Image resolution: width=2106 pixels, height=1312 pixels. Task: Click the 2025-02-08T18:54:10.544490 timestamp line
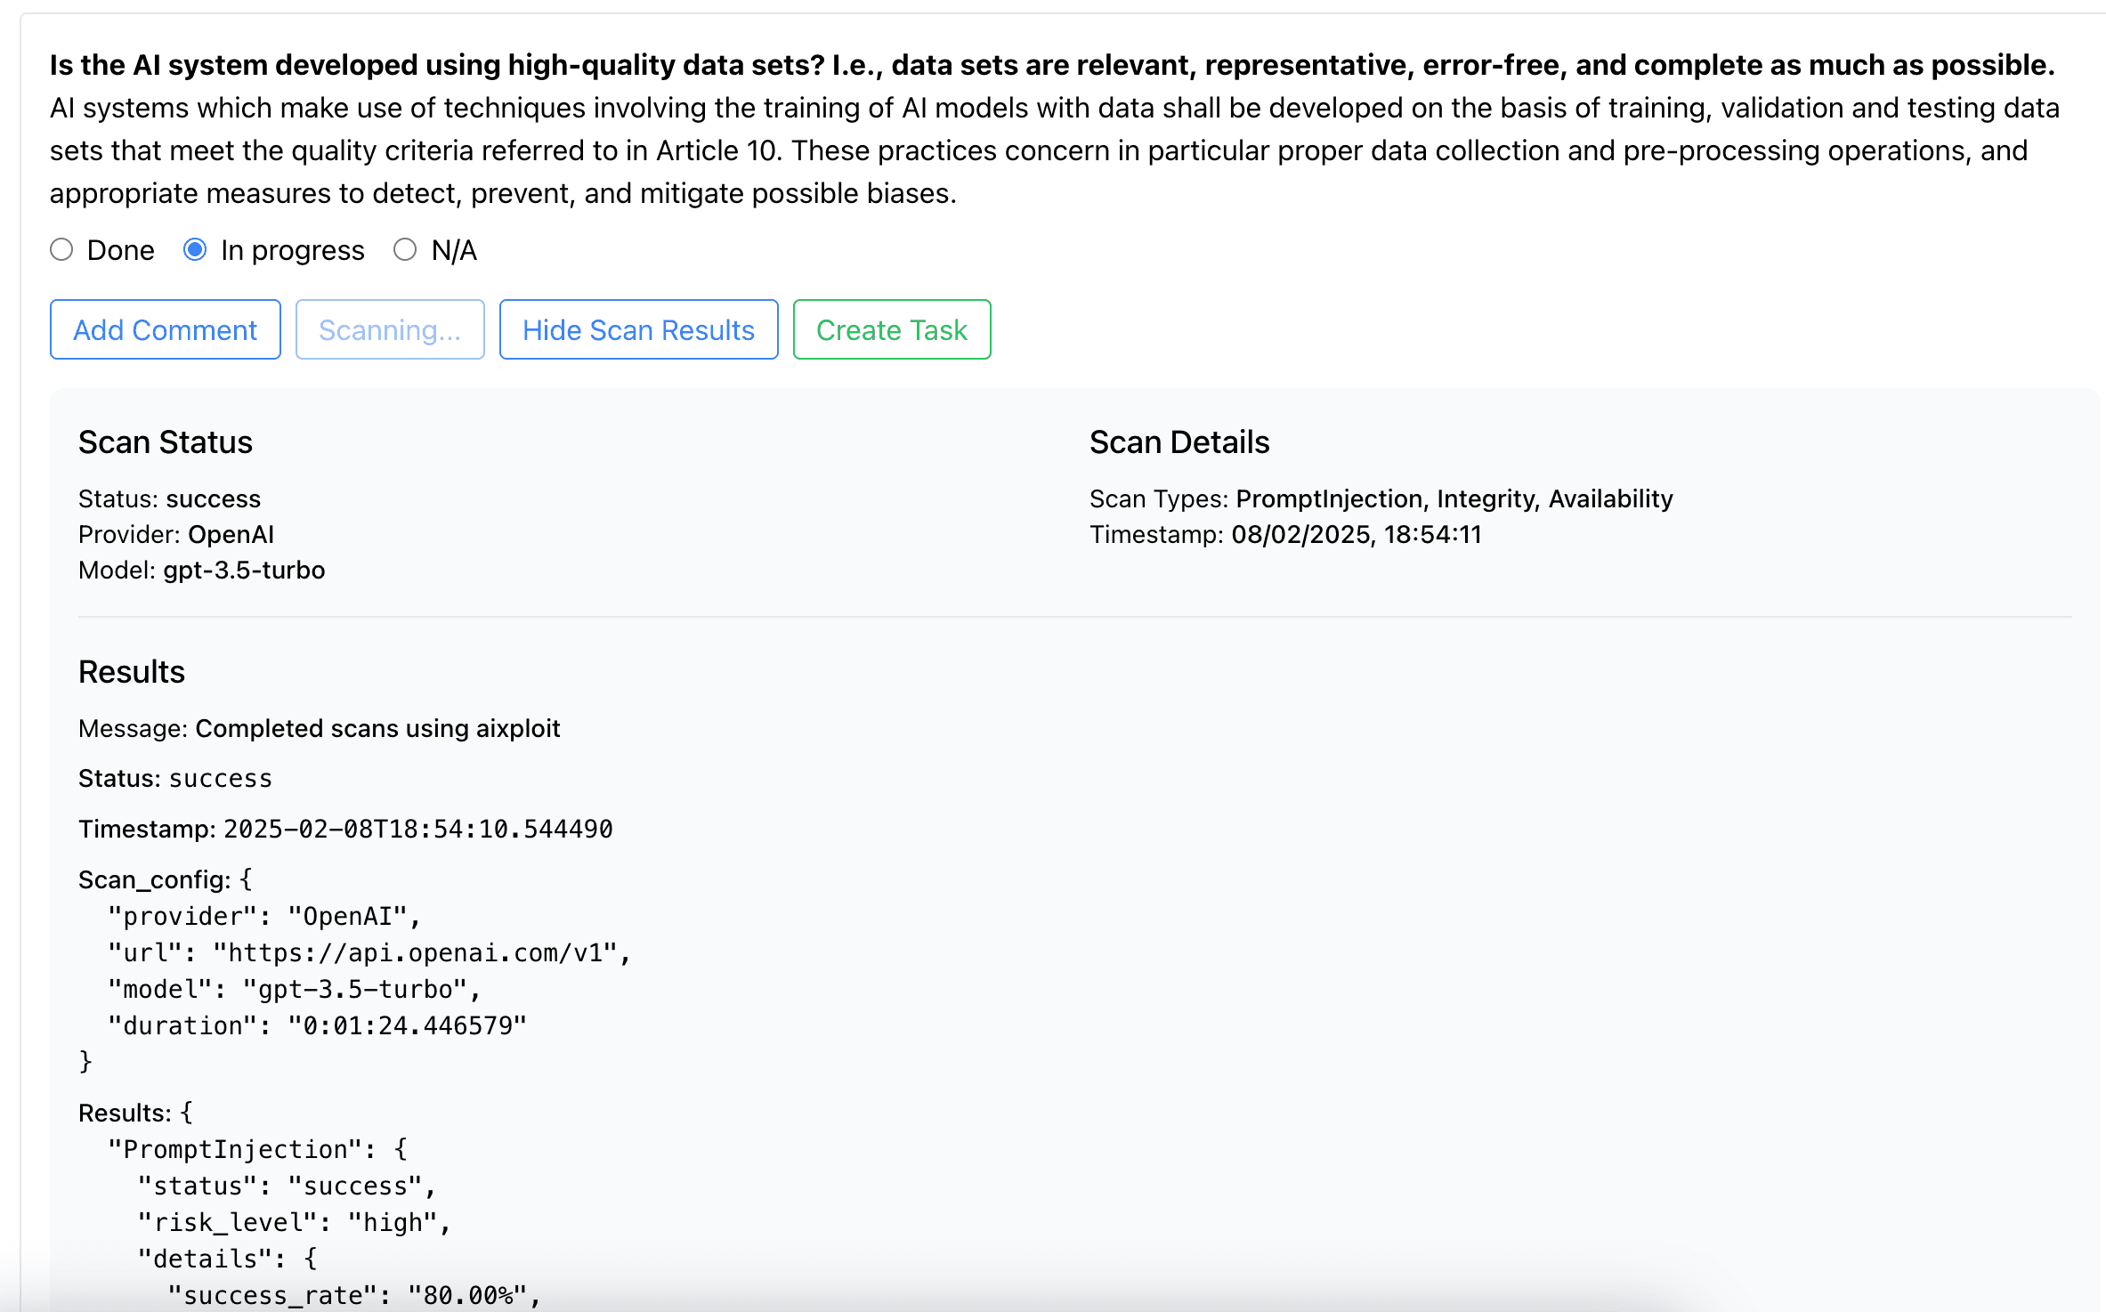tap(345, 829)
